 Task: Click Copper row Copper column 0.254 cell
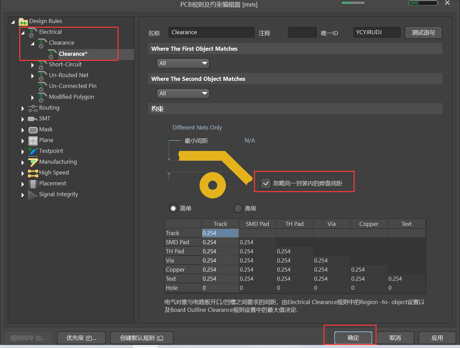(x=369, y=270)
